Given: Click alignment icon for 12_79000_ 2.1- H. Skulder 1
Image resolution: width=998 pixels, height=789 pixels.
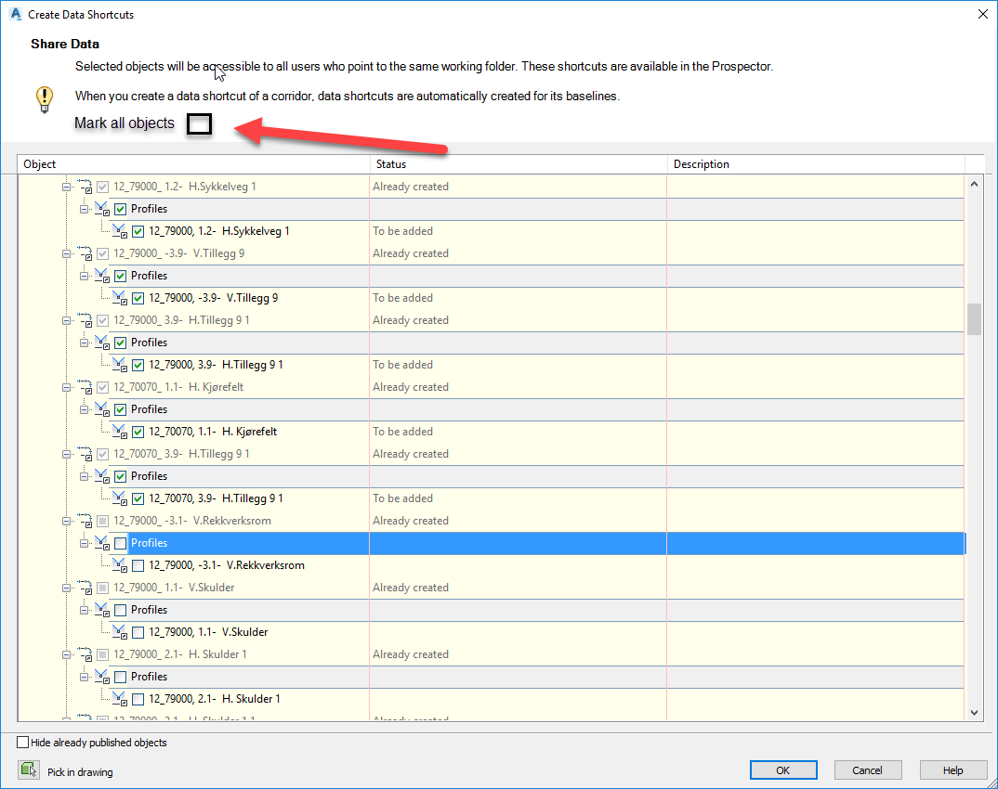Looking at the screenshot, I should coord(85,654).
